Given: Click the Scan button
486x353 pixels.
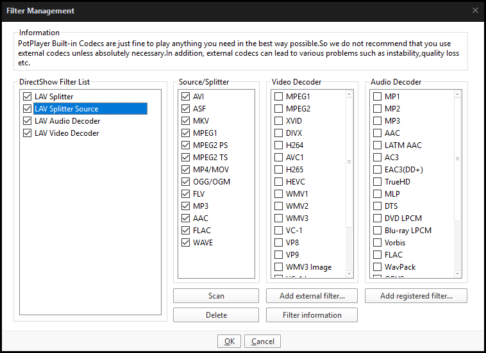Looking at the screenshot, I should [x=216, y=296].
